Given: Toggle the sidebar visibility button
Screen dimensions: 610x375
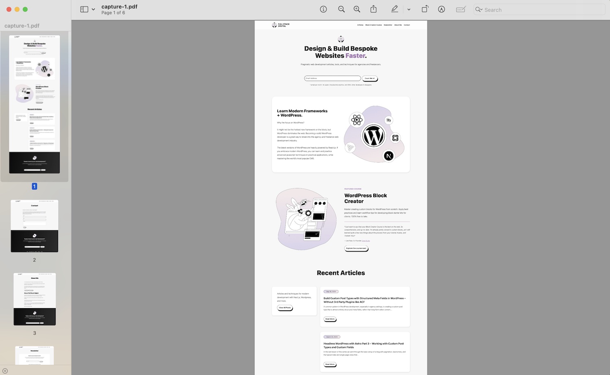Looking at the screenshot, I should (x=84, y=9).
